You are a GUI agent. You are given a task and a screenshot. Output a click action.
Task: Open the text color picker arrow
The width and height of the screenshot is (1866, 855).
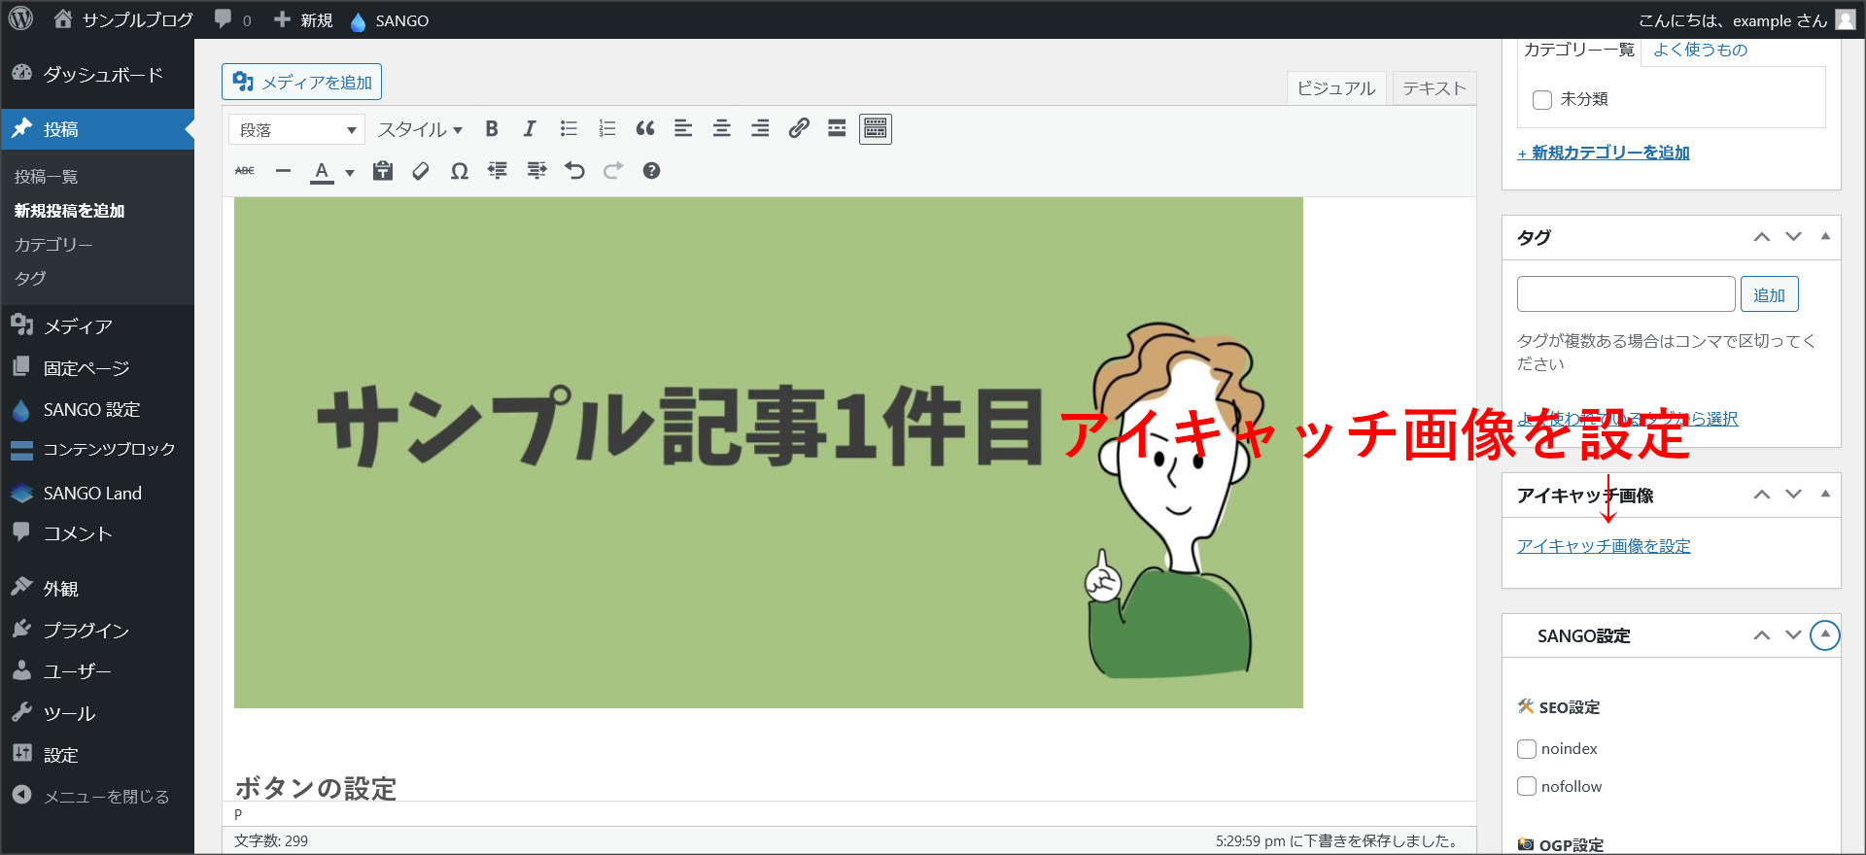click(x=350, y=173)
